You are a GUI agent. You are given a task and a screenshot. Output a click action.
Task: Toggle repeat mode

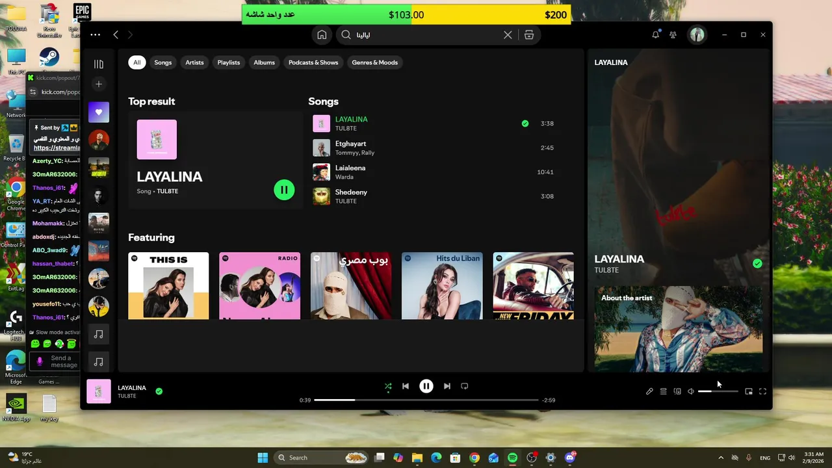coord(464,386)
